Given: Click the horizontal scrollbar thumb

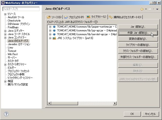Looking at the screenshot, I should pyautogui.click(x=65, y=103).
